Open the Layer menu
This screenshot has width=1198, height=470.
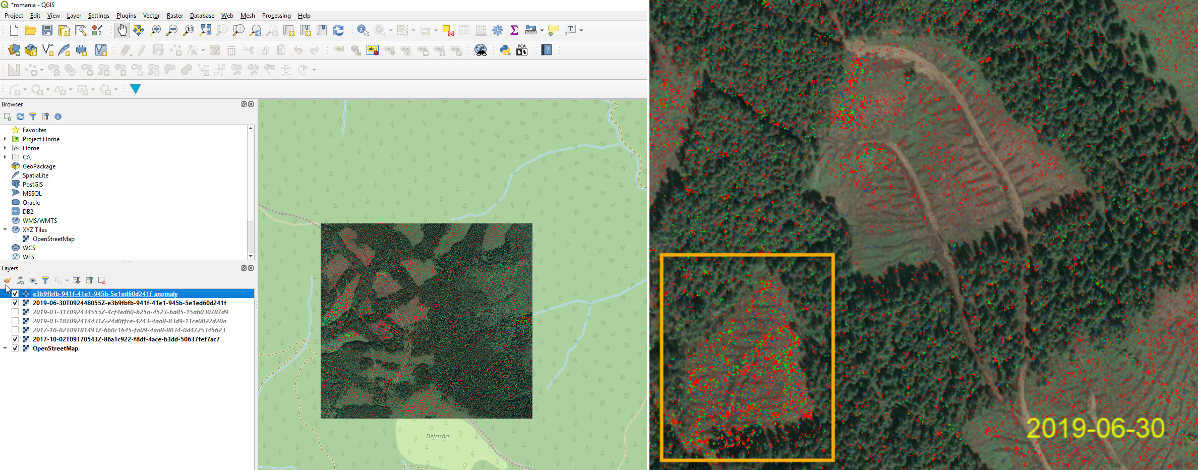tap(74, 16)
